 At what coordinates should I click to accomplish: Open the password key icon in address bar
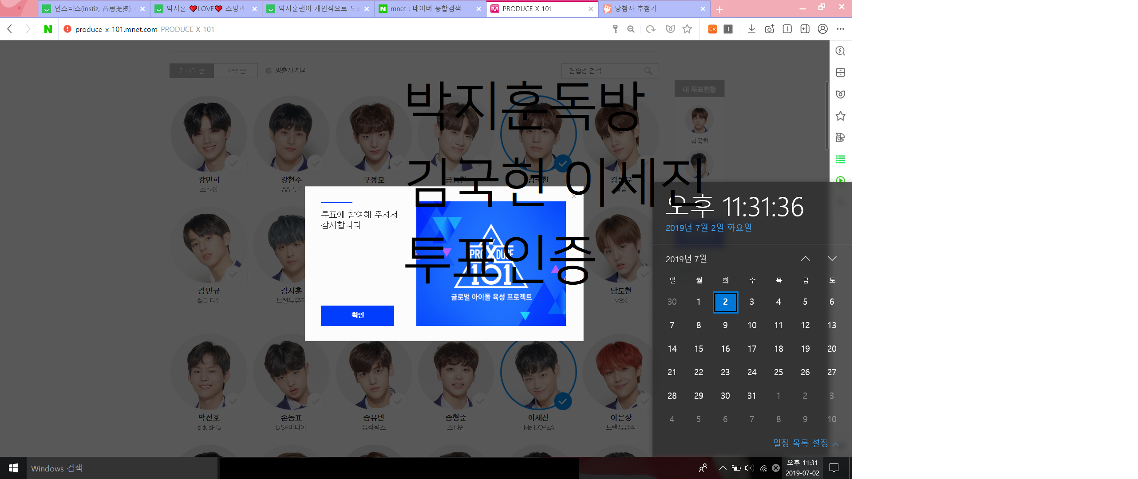point(615,29)
